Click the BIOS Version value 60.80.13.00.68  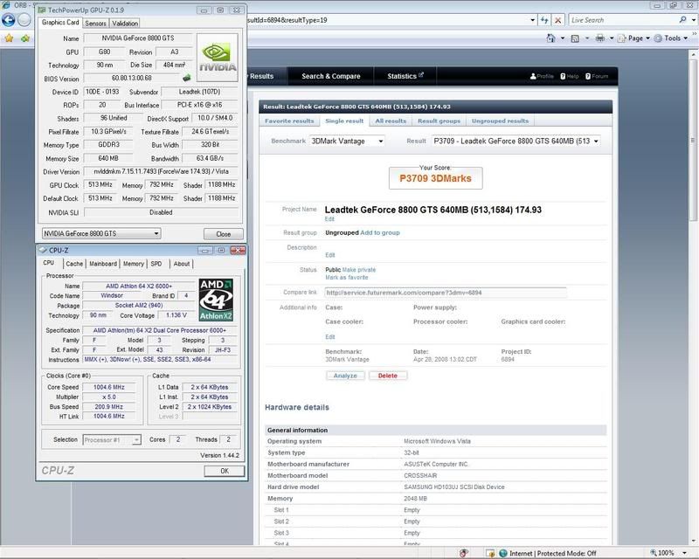point(132,78)
